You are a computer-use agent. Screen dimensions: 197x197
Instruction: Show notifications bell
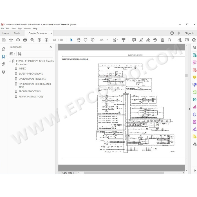178,33
